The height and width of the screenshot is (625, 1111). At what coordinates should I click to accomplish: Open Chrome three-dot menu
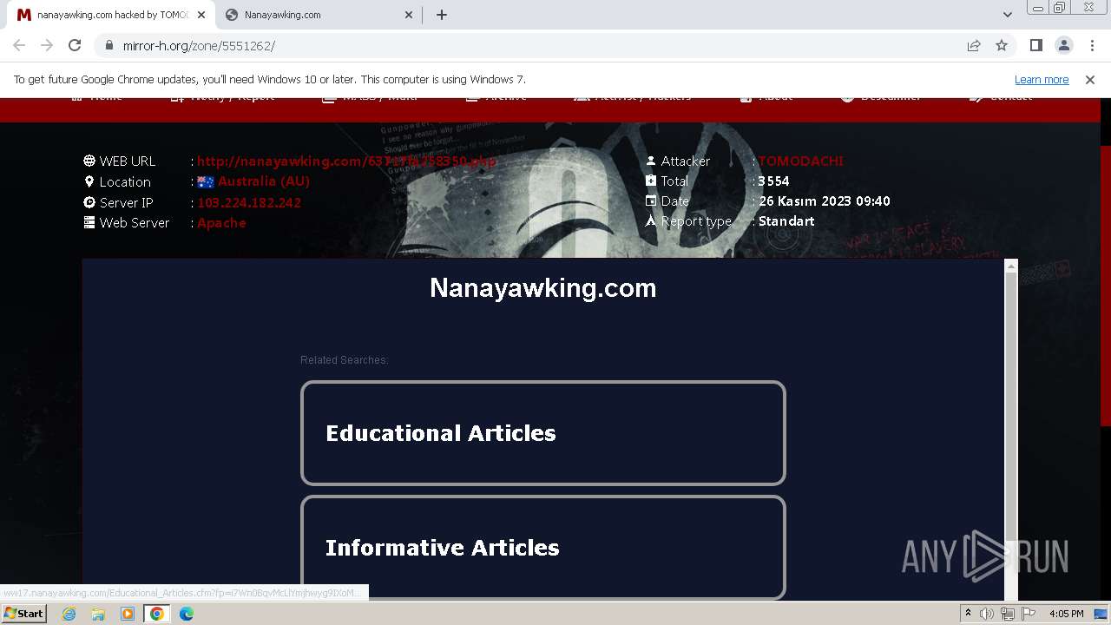[x=1092, y=45]
